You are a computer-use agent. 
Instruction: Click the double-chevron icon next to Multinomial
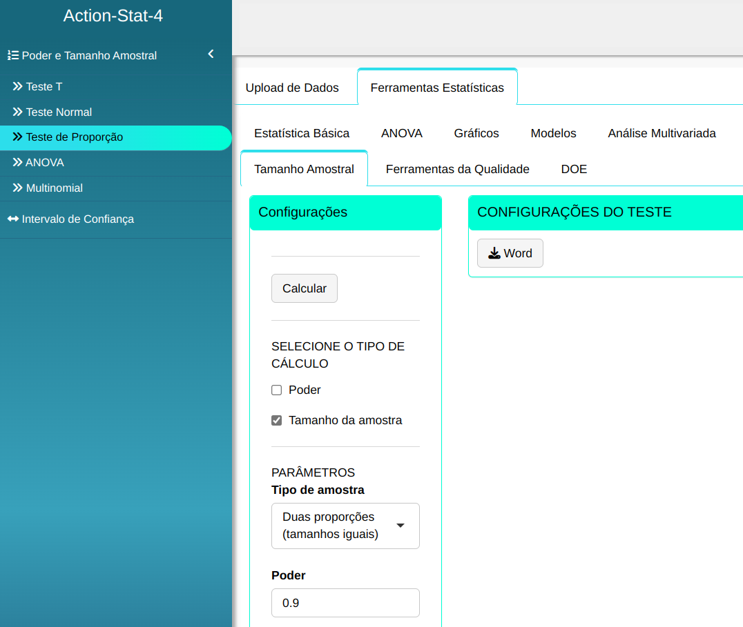click(18, 188)
